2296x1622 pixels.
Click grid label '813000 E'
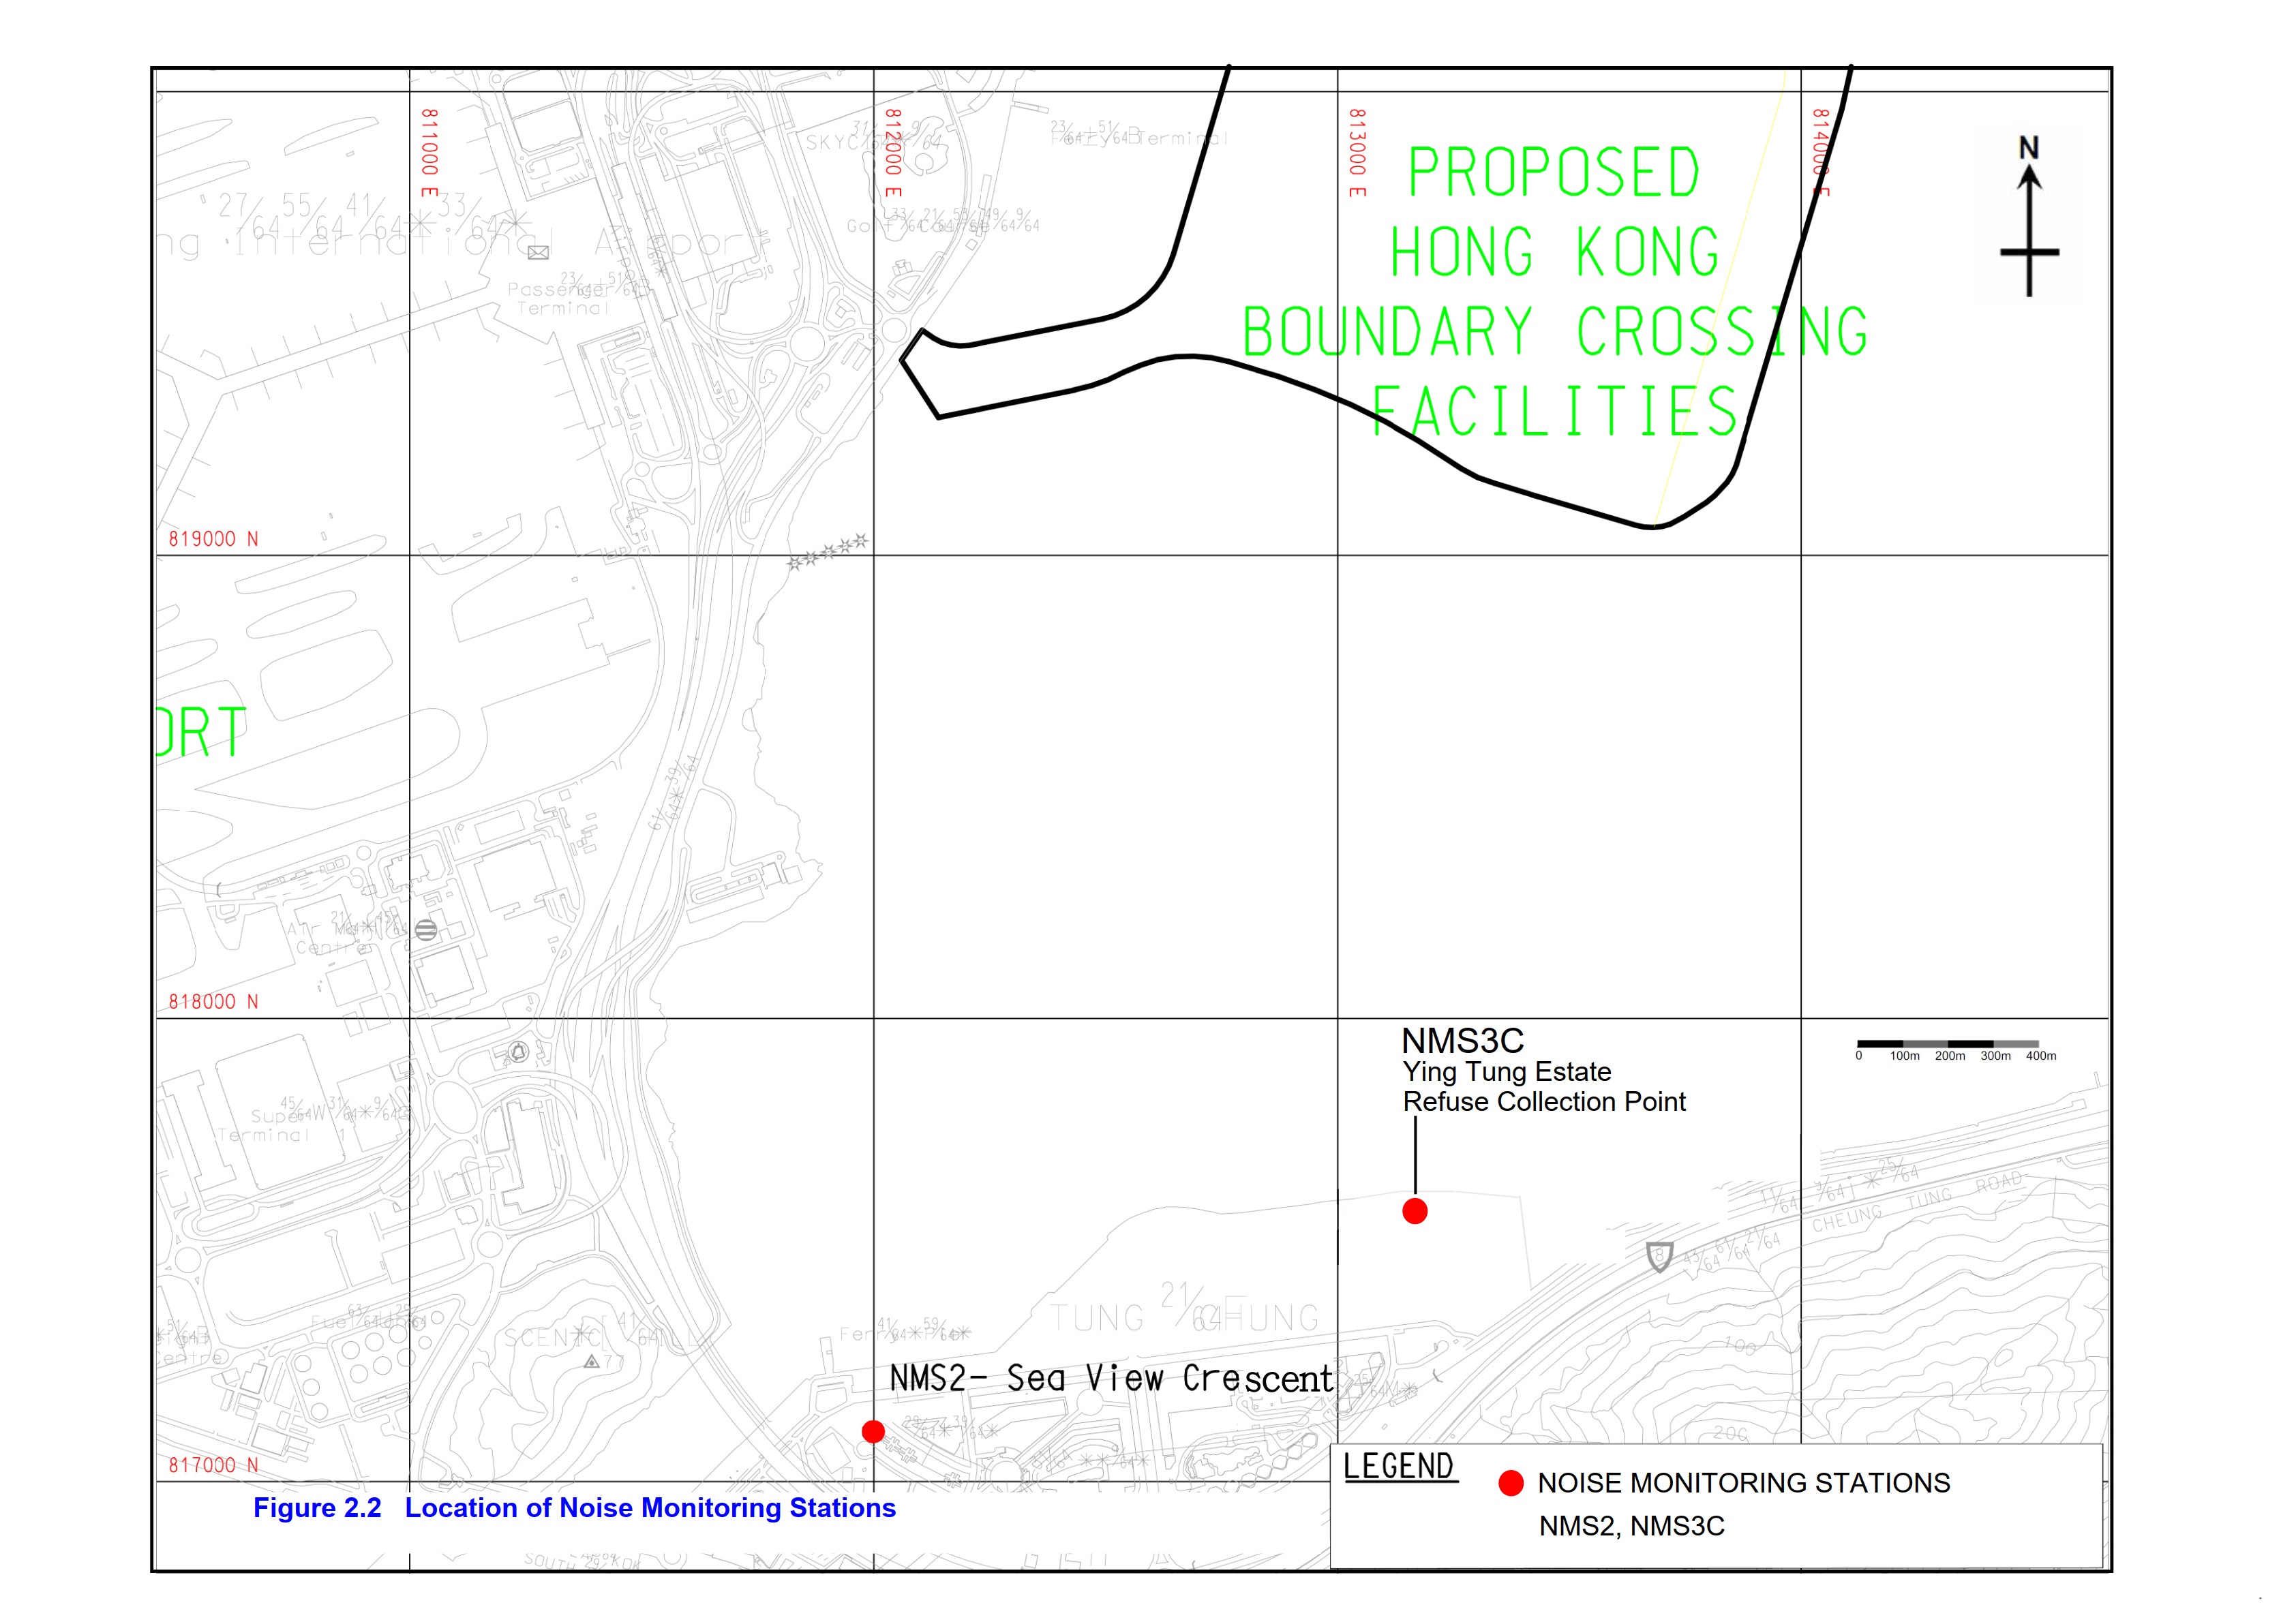point(1357,153)
